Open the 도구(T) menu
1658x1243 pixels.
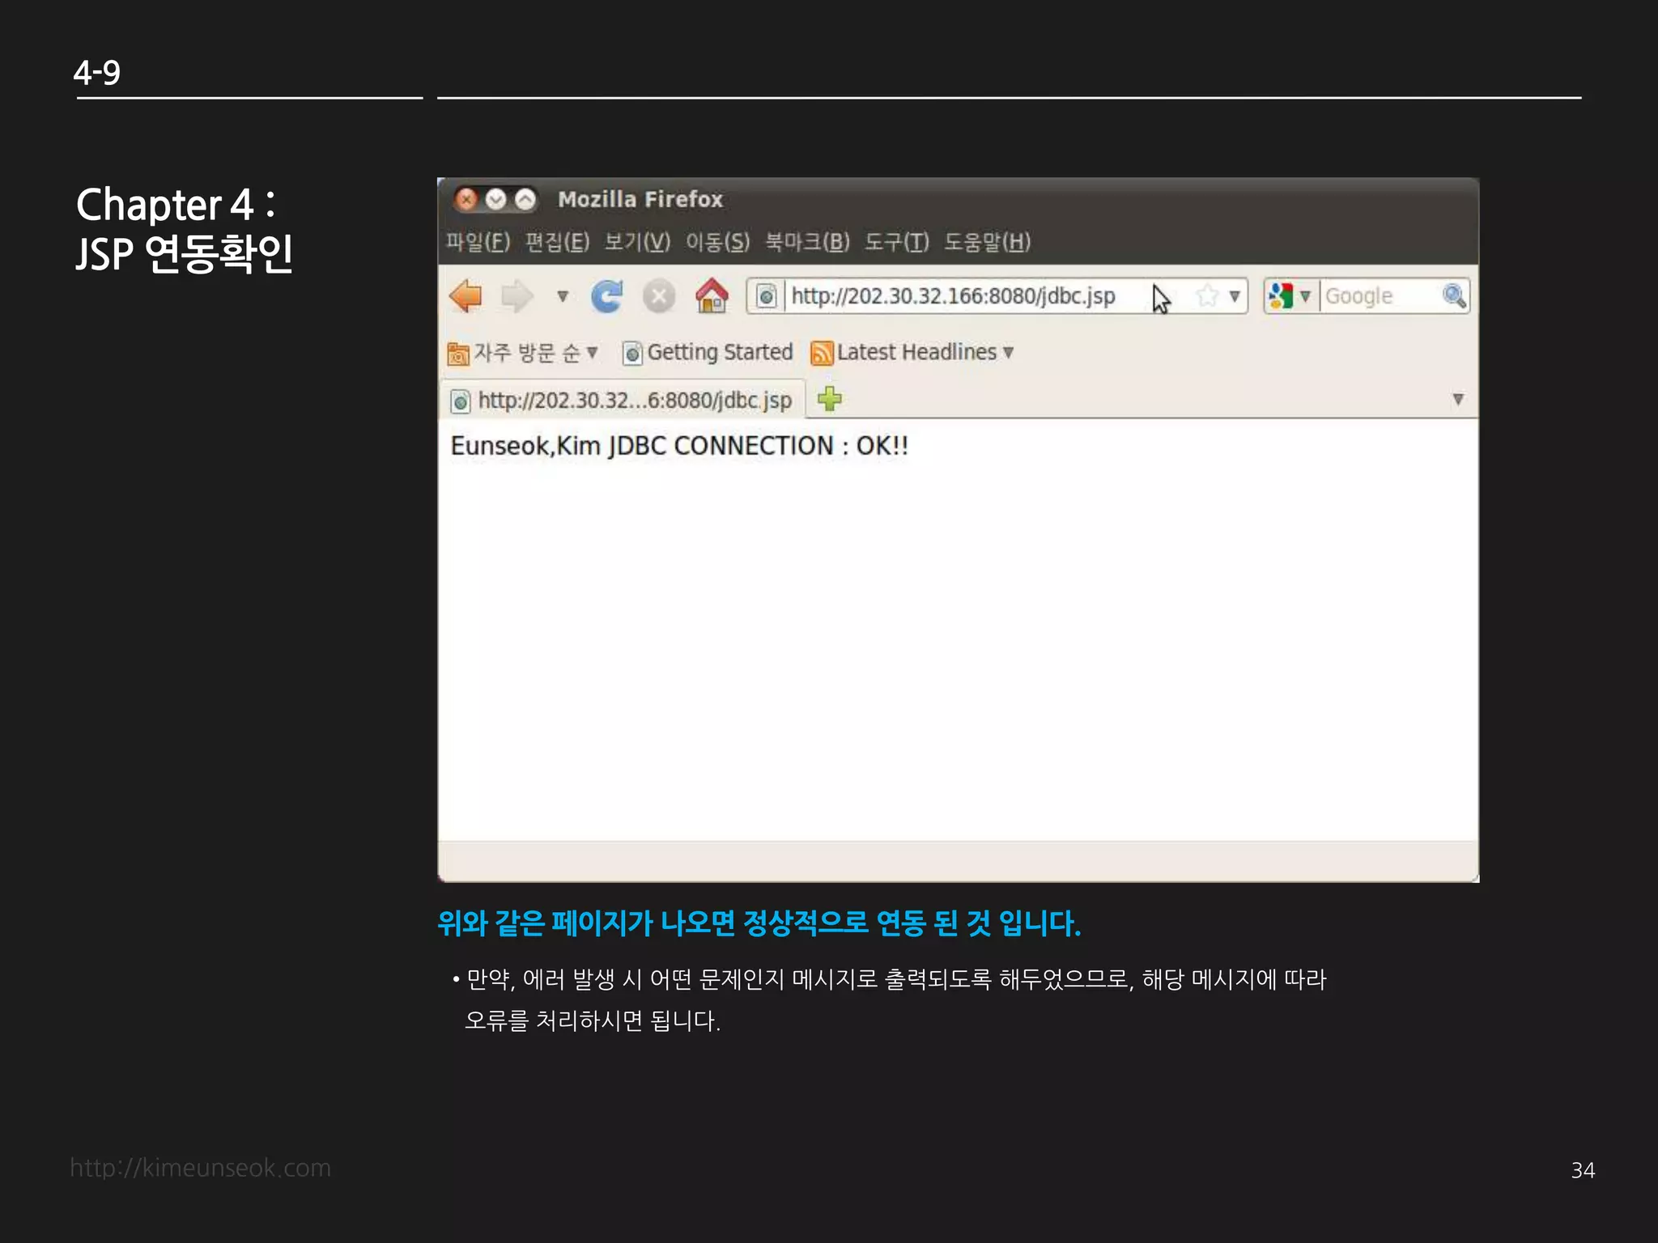coord(896,242)
